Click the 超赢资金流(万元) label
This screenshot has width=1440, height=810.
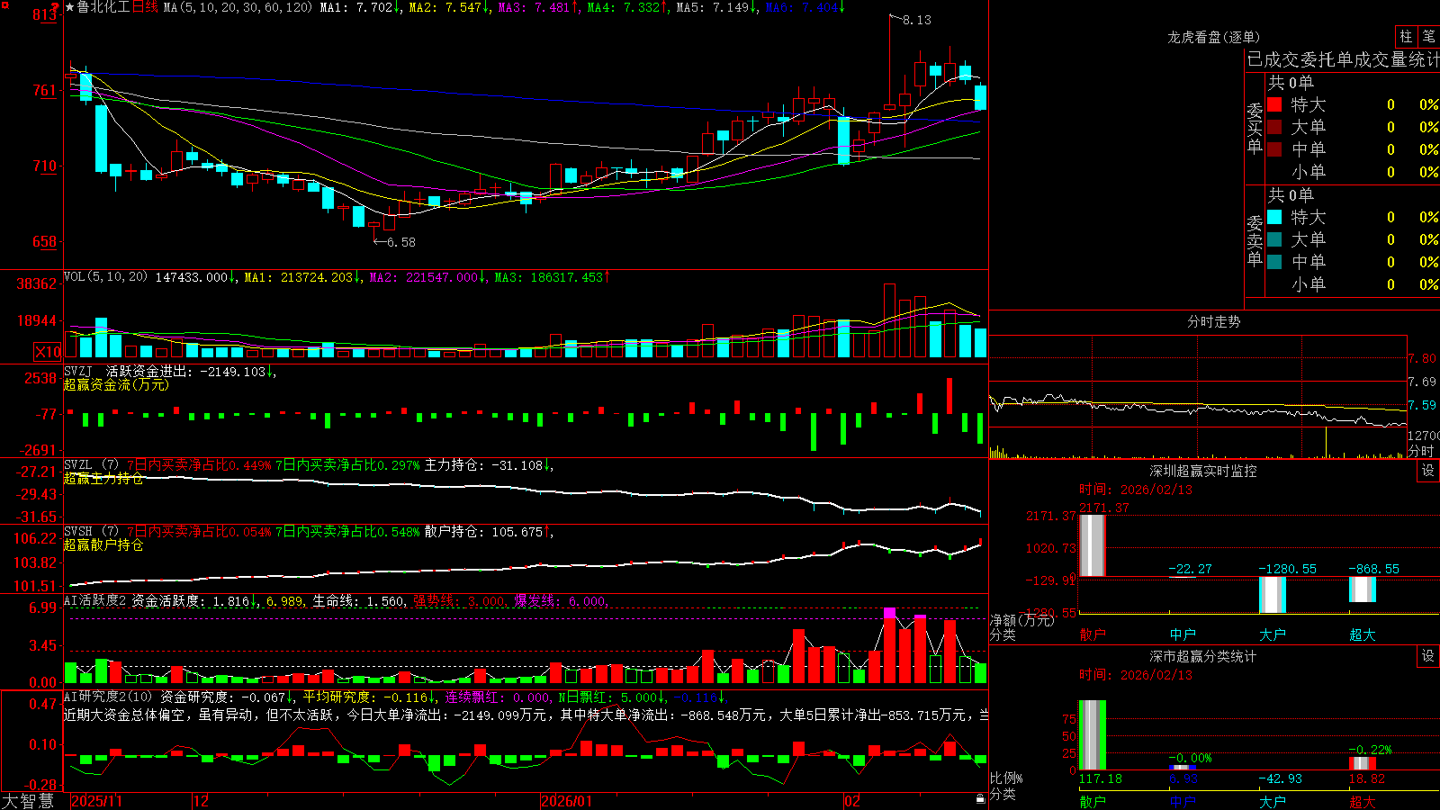pyautogui.click(x=116, y=384)
